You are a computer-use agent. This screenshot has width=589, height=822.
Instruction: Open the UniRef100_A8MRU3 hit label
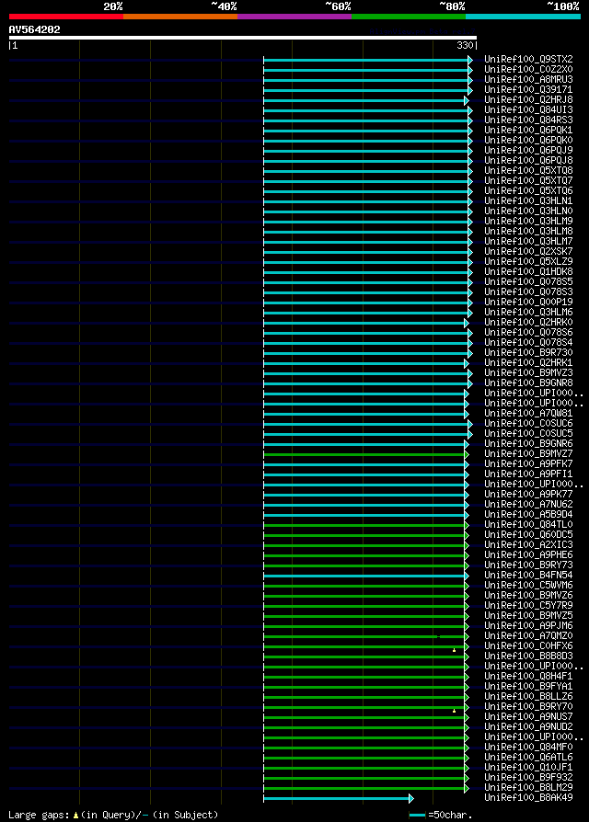coord(528,80)
